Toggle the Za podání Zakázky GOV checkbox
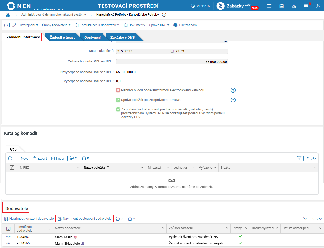Screen dimensions: 324x248 click(x=118, y=109)
